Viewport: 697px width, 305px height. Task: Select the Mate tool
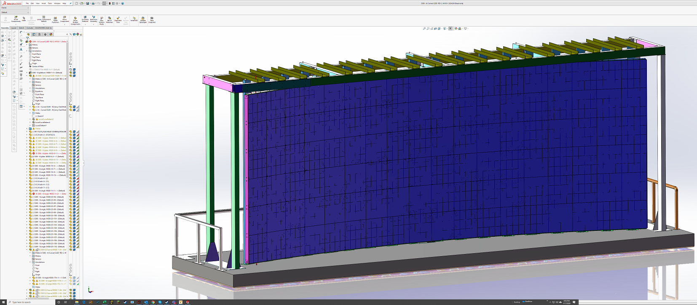pyautogui.click(x=24, y=19)
